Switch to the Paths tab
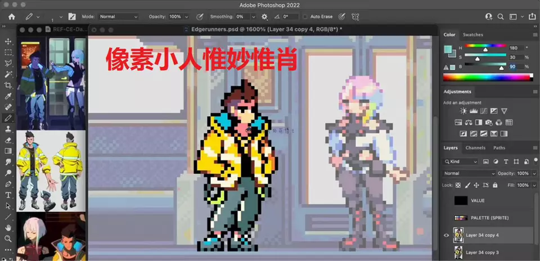 (499, 148)
